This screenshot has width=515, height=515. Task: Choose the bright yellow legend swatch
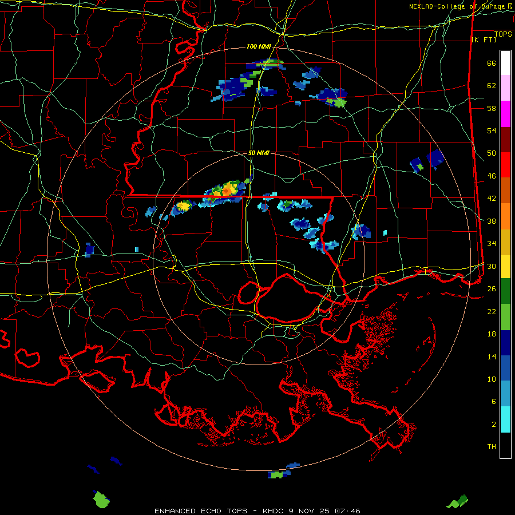tap(505, 266)
